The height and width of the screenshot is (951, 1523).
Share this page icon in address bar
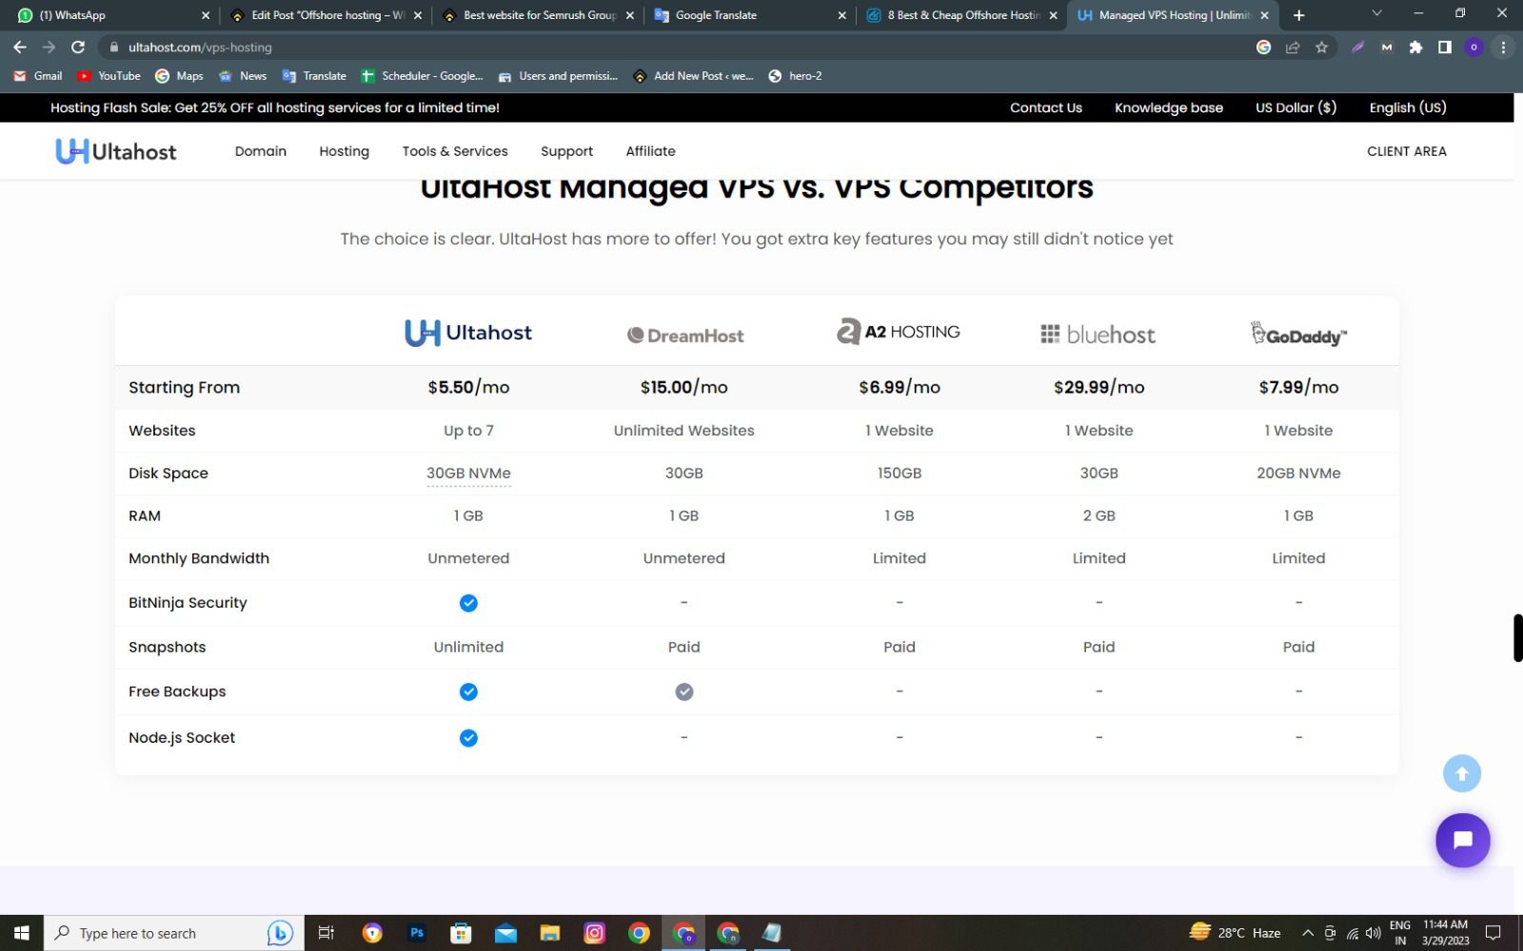pyautogui.click(x=1293, y=47)
